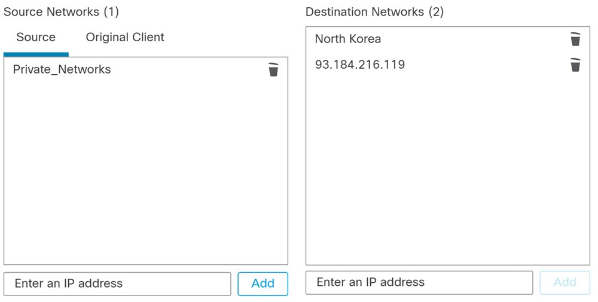Viewport: 598px width, 302px height.
Task: Click empty space in source networks list
Action: pos(146,172)
